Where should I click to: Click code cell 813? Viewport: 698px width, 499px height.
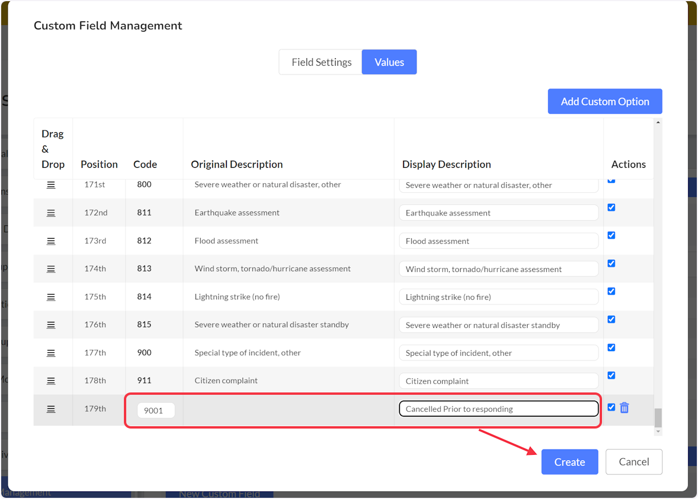pos(144,268)
